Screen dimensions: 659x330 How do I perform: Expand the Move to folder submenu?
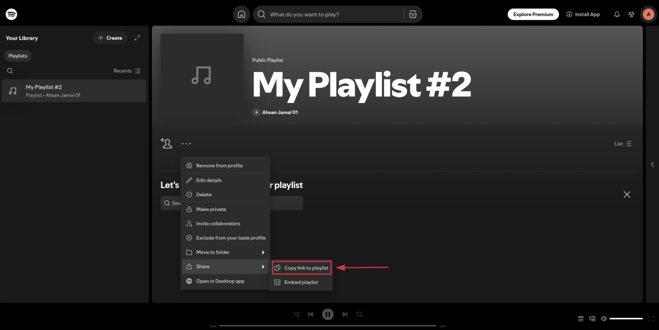pos(226,252)
